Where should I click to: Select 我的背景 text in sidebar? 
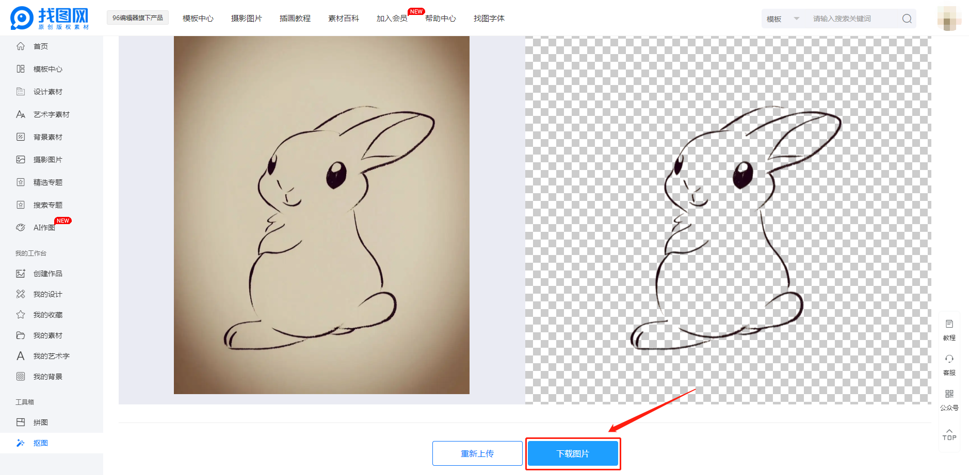pyautogui.click(x=48, y=377)
